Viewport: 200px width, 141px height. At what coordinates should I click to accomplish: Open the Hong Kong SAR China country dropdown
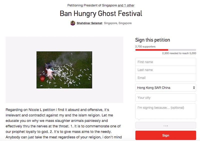165,88
